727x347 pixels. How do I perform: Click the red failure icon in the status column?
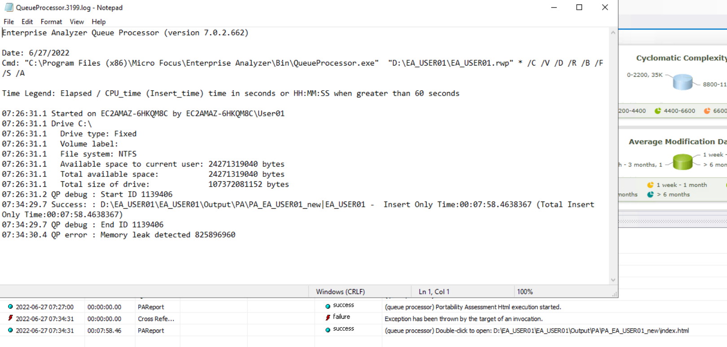pos(328,317)
